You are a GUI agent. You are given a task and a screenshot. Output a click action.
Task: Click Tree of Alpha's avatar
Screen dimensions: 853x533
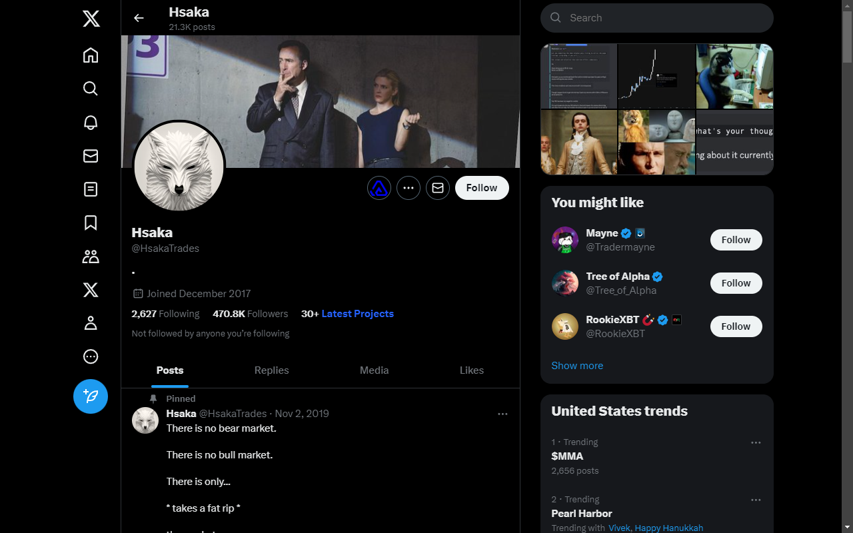tap(565, 283)
